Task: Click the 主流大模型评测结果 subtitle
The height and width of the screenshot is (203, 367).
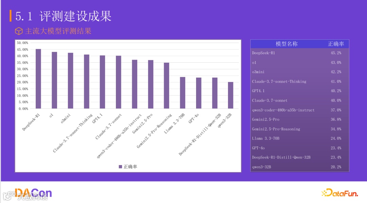Action: 58,31
